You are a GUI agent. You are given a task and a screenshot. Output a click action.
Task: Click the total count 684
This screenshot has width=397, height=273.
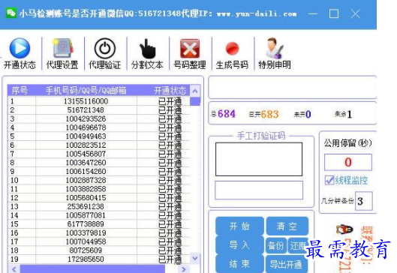[x=227, y=114]
